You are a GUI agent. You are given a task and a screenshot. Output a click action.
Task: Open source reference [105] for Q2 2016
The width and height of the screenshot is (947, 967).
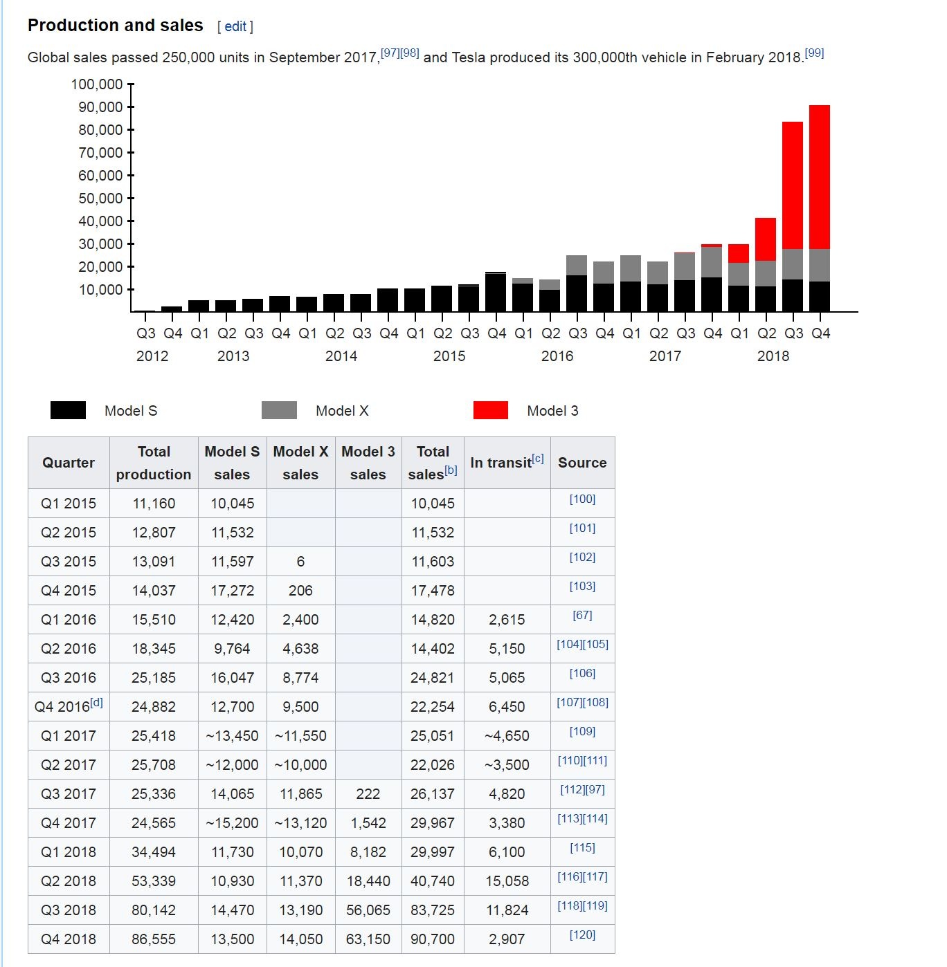coord(596,644)
